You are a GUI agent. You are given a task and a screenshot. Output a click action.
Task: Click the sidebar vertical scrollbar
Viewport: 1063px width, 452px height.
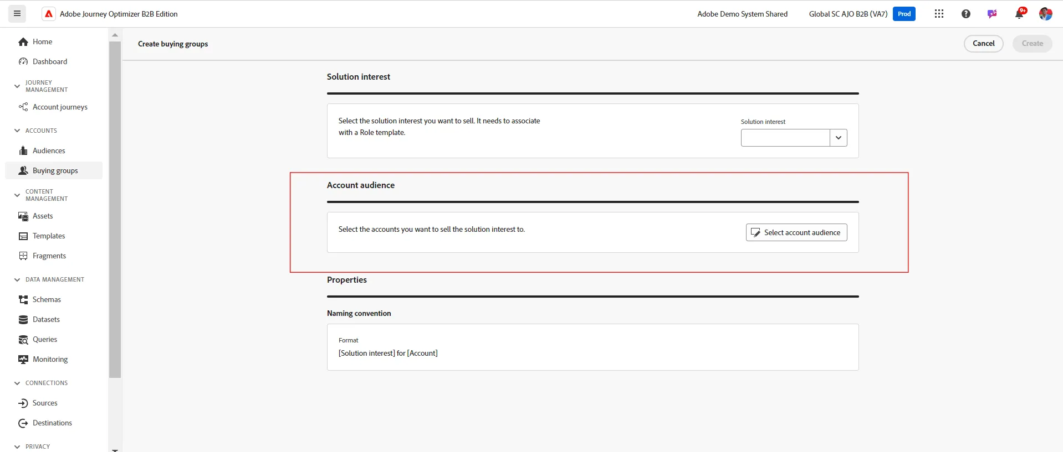click(115, 209)
